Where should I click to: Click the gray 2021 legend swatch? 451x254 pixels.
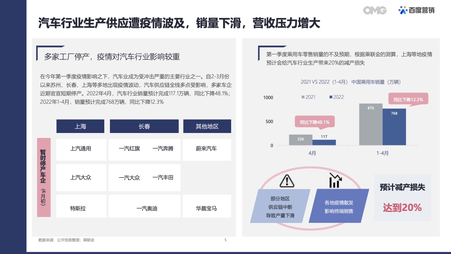(303, 97)
